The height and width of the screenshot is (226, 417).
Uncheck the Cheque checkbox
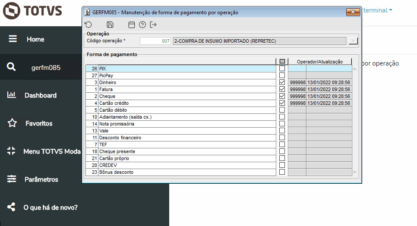pyautogui.click(x=282, y=96)
